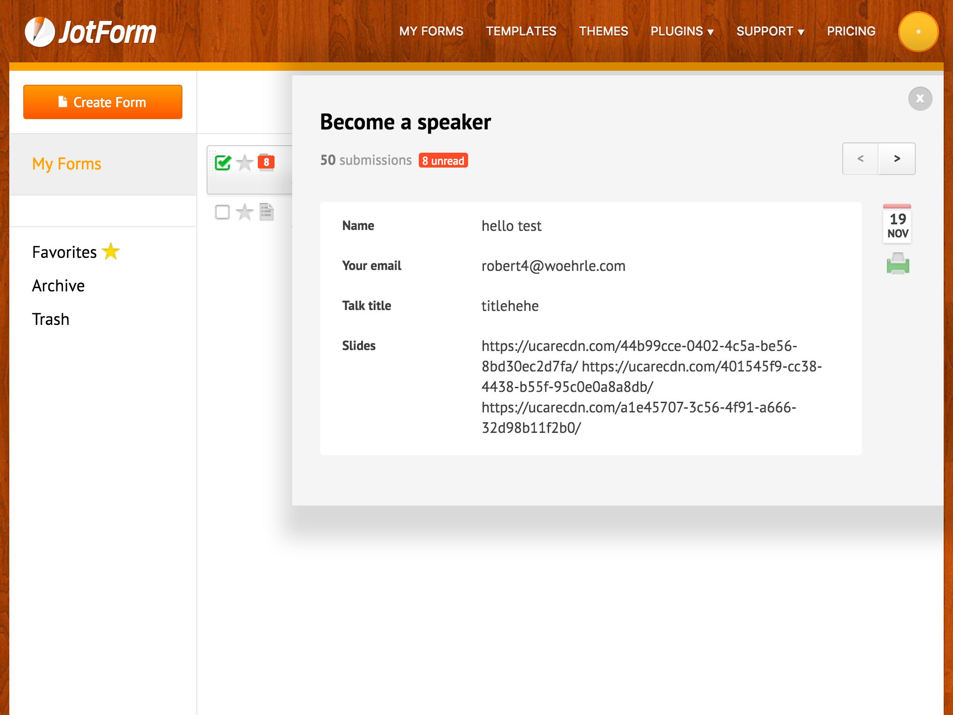
Task: Open the Templates menu item
Action: 521,31
